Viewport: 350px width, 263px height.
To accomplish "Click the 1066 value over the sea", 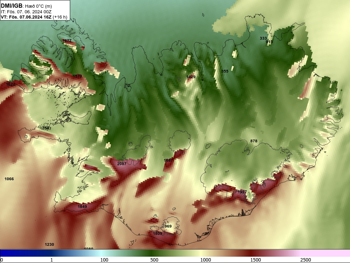I will coord(9,179).
